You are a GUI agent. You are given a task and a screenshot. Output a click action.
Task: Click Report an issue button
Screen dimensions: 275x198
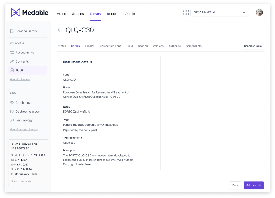coord(253,46)
